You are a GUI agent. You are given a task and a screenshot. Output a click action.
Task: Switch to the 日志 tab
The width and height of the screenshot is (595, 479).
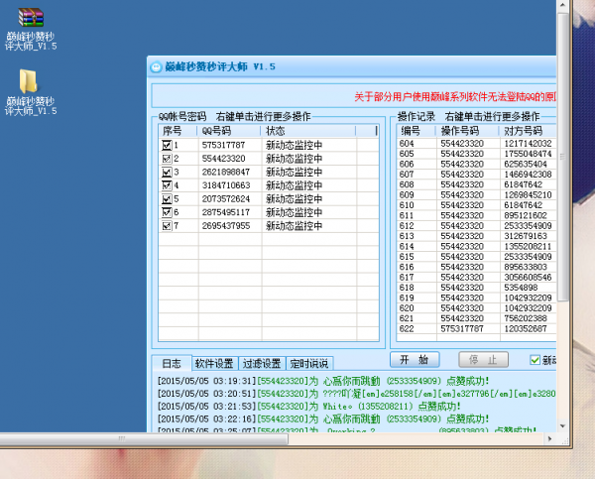tap(172, 364)
